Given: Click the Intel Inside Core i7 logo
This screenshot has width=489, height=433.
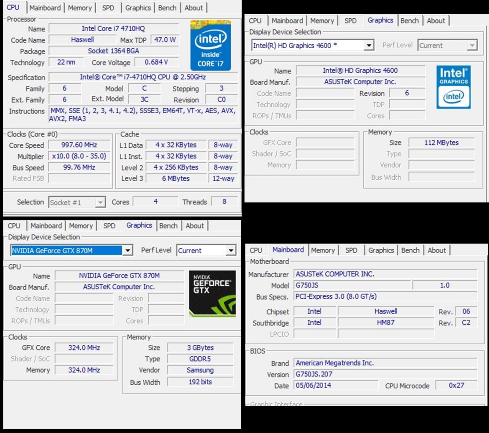Looking at the screenshot, I should pos(211,46).
